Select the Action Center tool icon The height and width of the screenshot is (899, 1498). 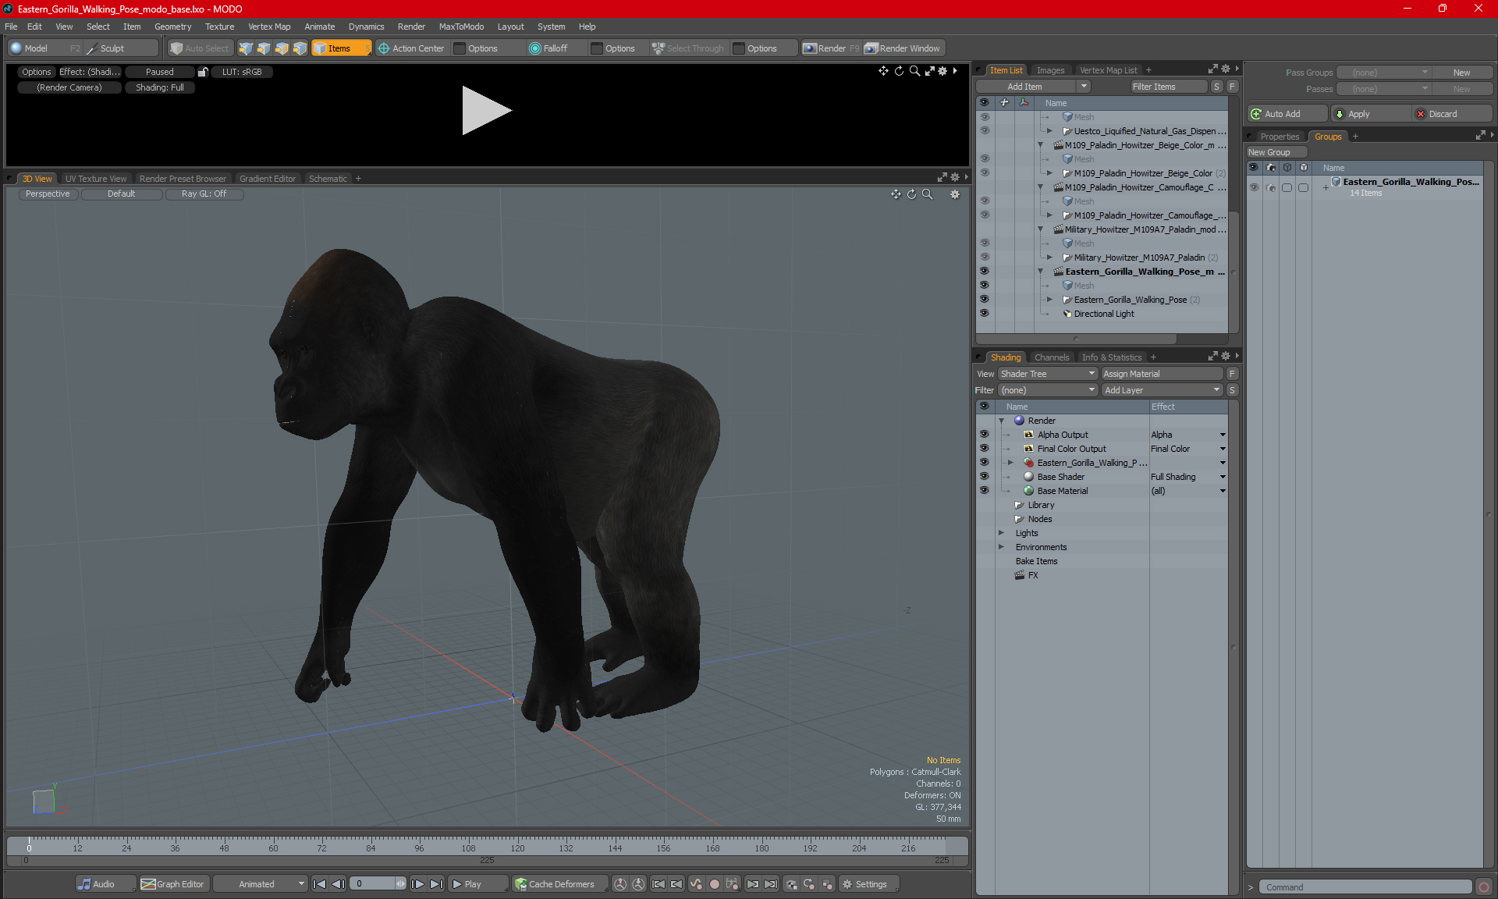point(384,48)
